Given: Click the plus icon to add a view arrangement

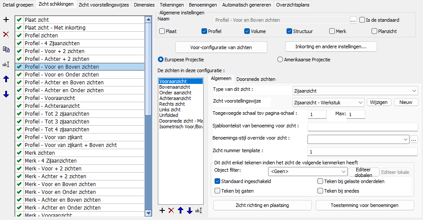Looking at the screenshot, I should [x=6, y=20].
